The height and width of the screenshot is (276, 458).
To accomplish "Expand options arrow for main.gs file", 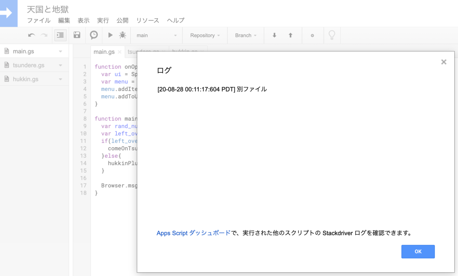I will [x=60, y=51].
